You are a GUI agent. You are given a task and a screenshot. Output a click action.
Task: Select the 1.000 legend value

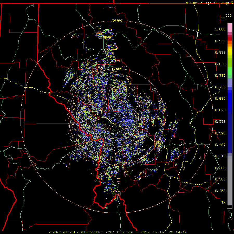pos(220,29)
